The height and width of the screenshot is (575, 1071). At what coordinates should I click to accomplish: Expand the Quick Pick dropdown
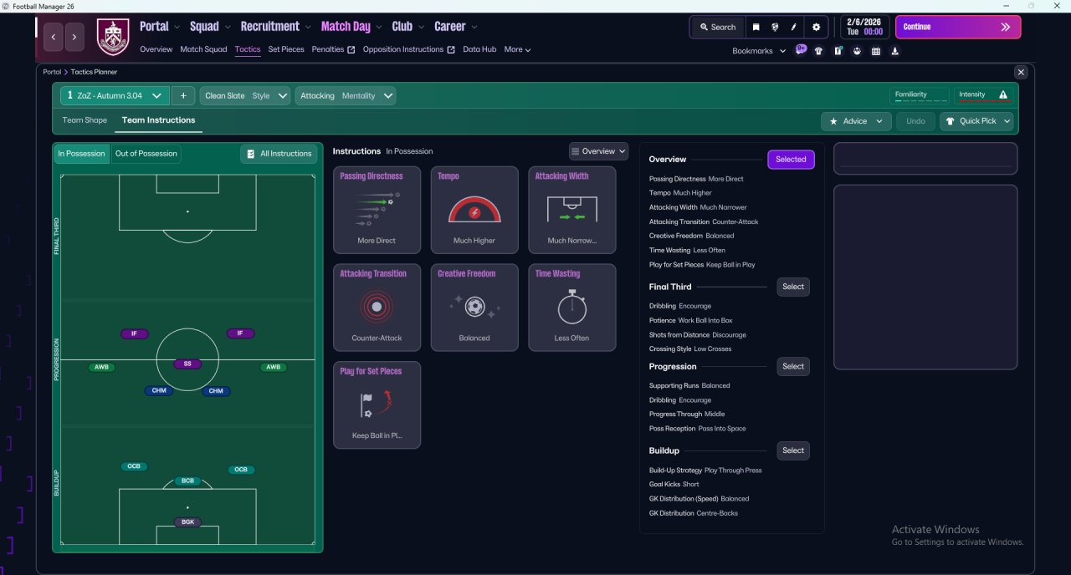(x=976, y=121)
